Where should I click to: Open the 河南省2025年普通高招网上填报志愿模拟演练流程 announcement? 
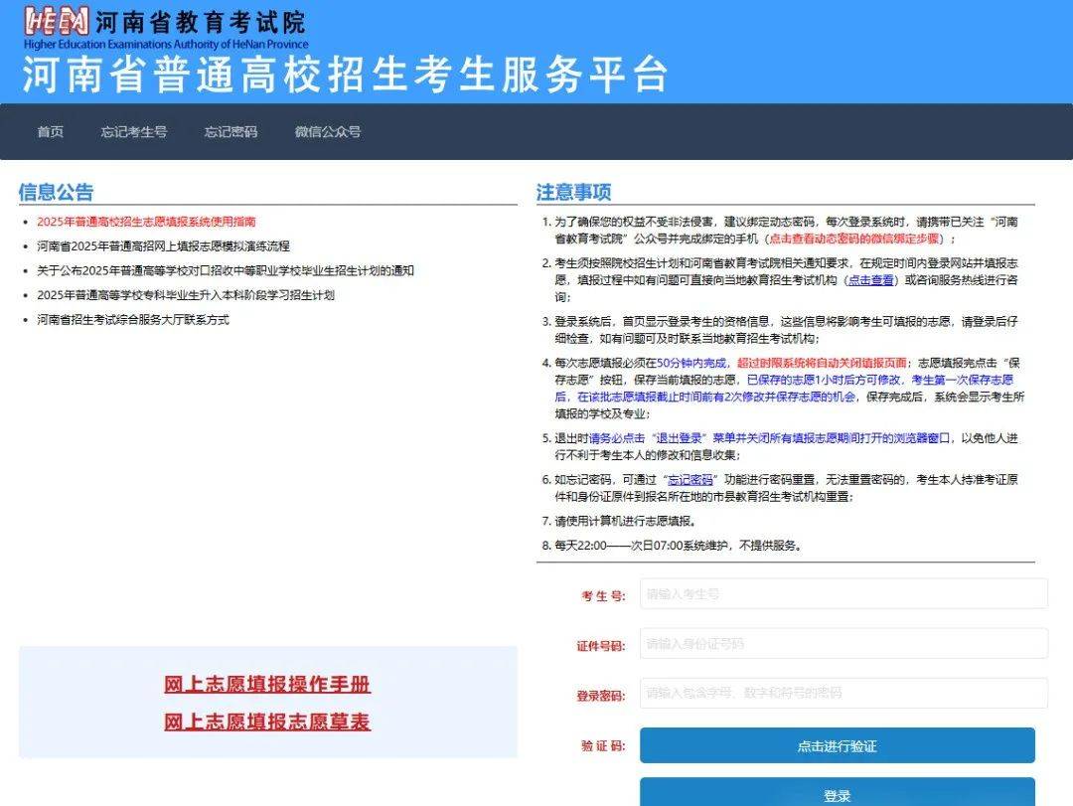(164, 245)
